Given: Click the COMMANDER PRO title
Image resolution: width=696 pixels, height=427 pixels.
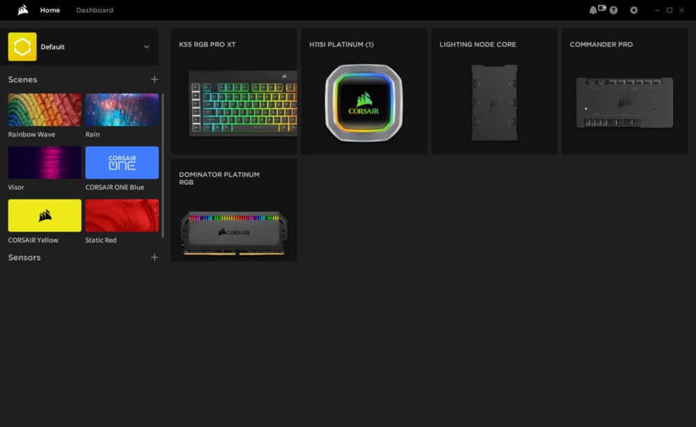Looking at the screenshot, I should (x=601, y=45).
